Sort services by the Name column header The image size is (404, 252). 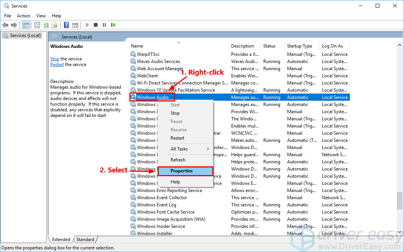coord(178,46)
